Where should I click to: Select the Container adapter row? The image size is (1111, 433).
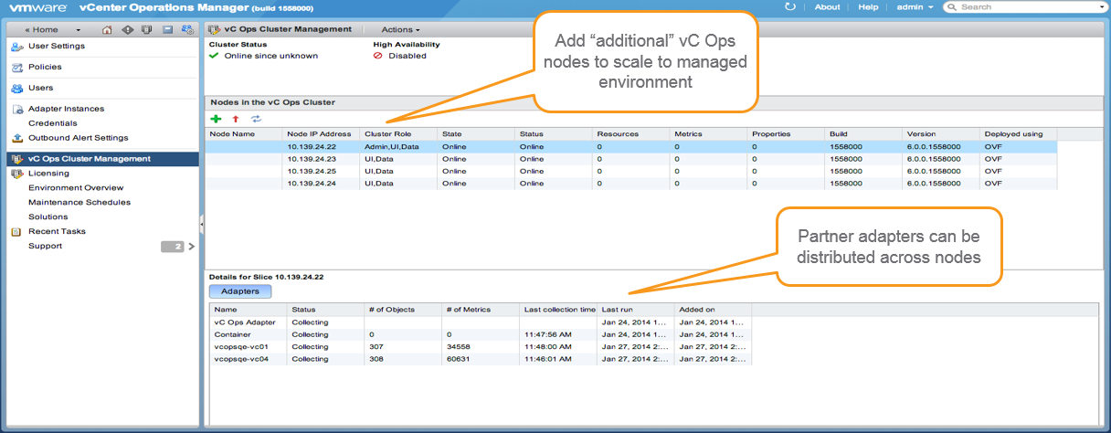480,334
